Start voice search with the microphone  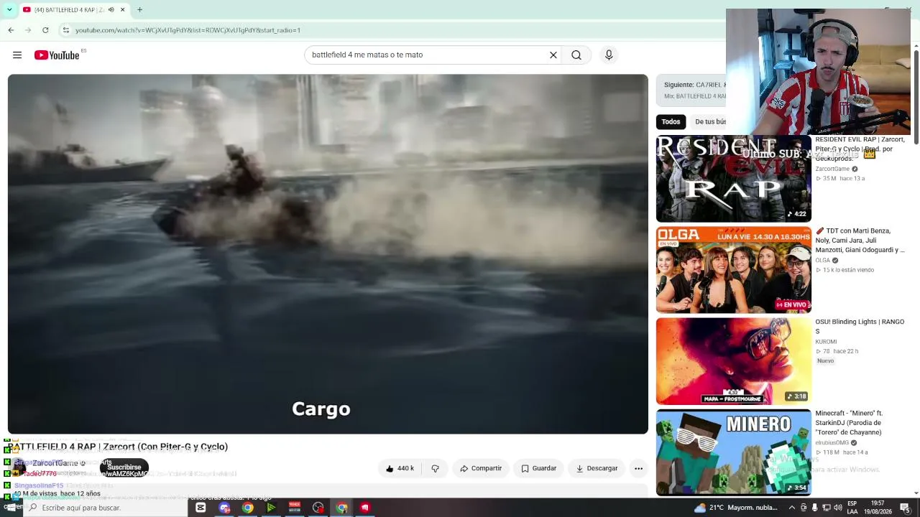click(609, 55)
